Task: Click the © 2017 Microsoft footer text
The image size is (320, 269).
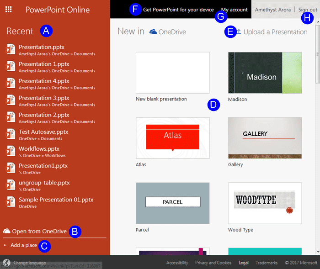Action: (x=301, y=263)
